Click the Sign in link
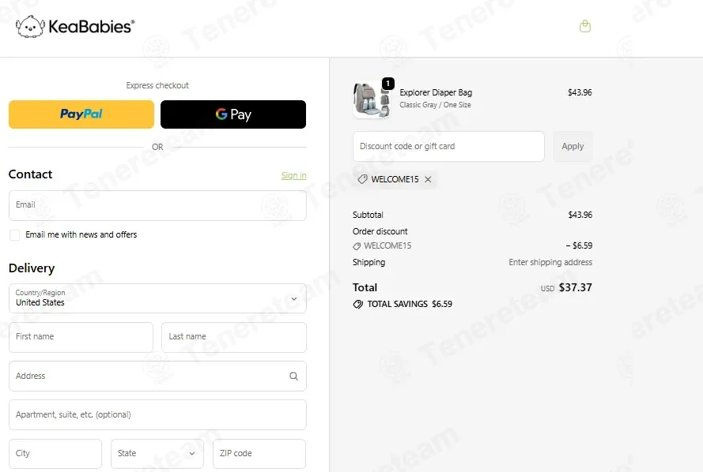This screenshot has height=472, width=703. tap(293, 175)
